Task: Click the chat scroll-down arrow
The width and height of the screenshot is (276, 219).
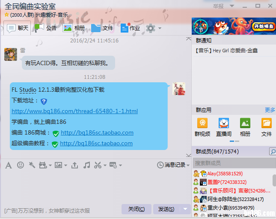Action: (x=189, y=155)
